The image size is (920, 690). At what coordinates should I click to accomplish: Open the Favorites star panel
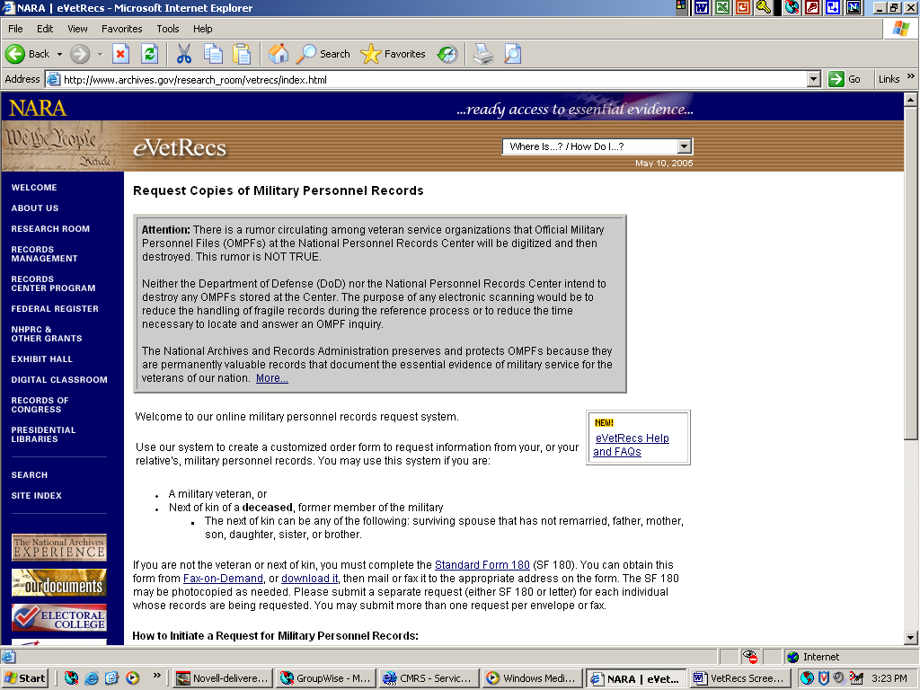click(x=393, y=54)
